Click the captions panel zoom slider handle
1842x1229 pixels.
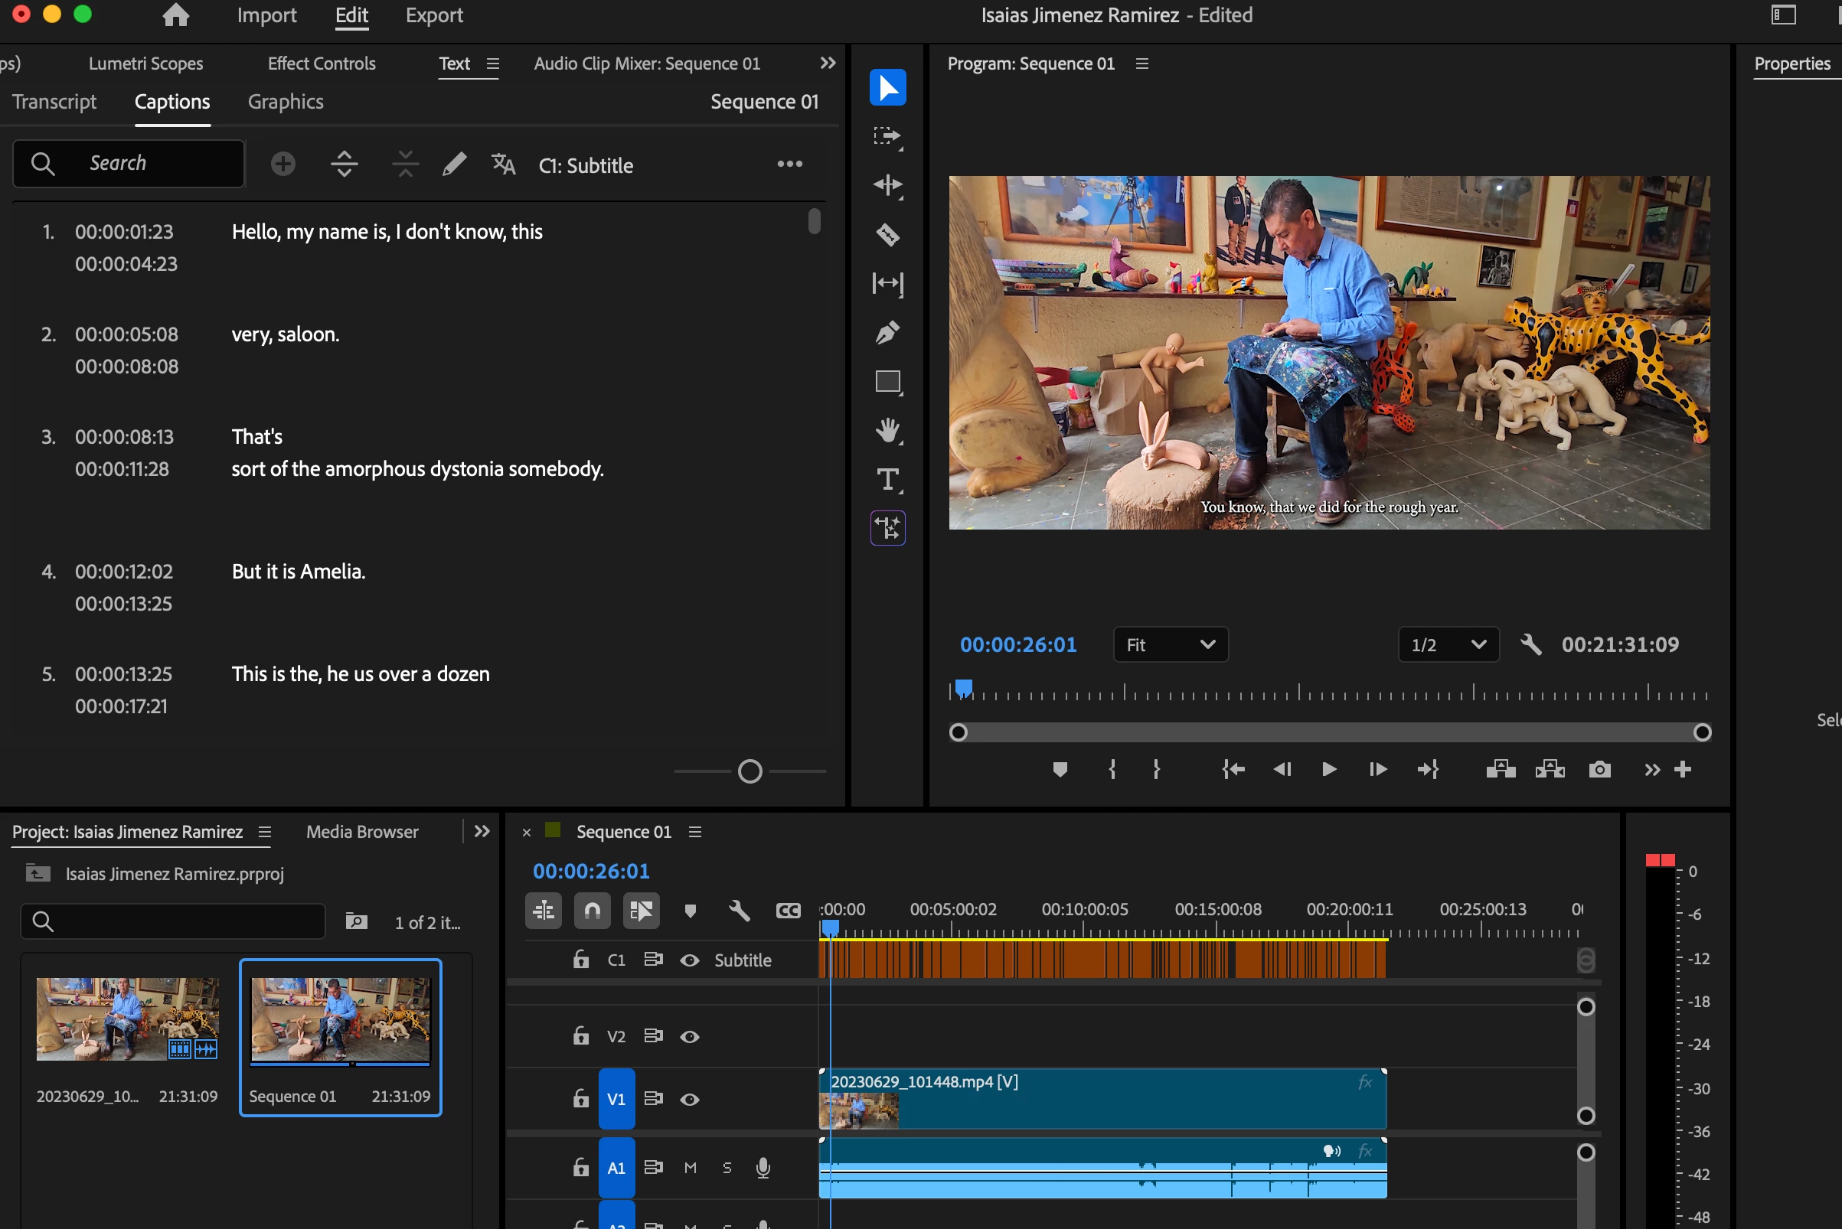click(750, 771)
